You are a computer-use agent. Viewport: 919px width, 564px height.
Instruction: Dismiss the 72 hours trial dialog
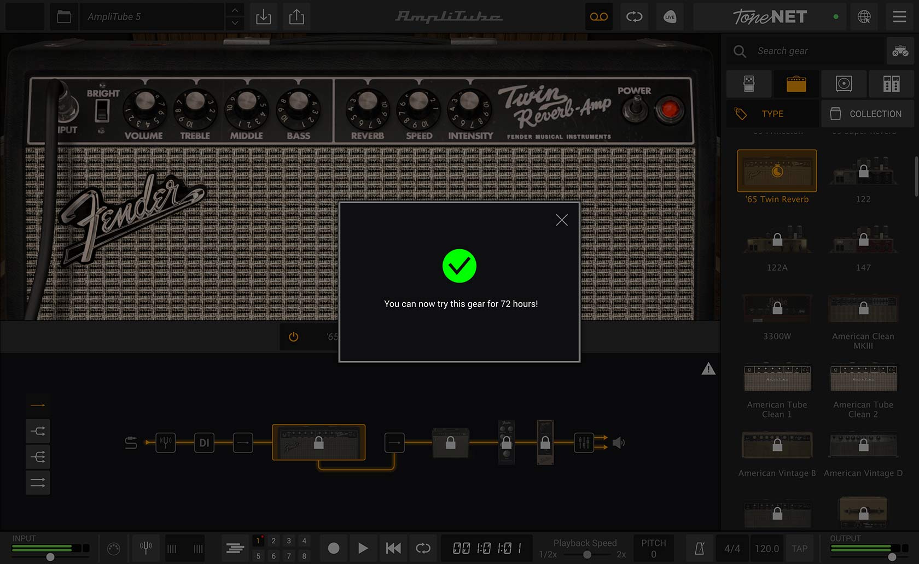561,220
